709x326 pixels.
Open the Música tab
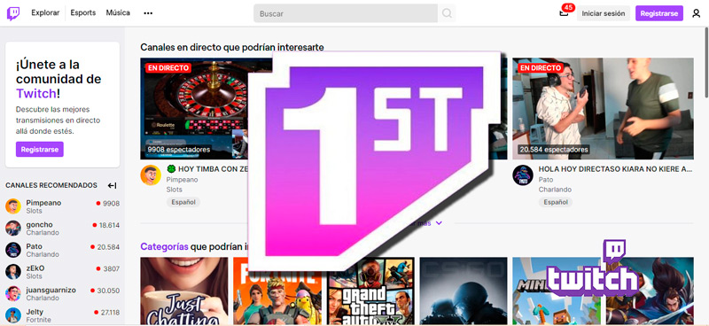[x=118, y=13]
